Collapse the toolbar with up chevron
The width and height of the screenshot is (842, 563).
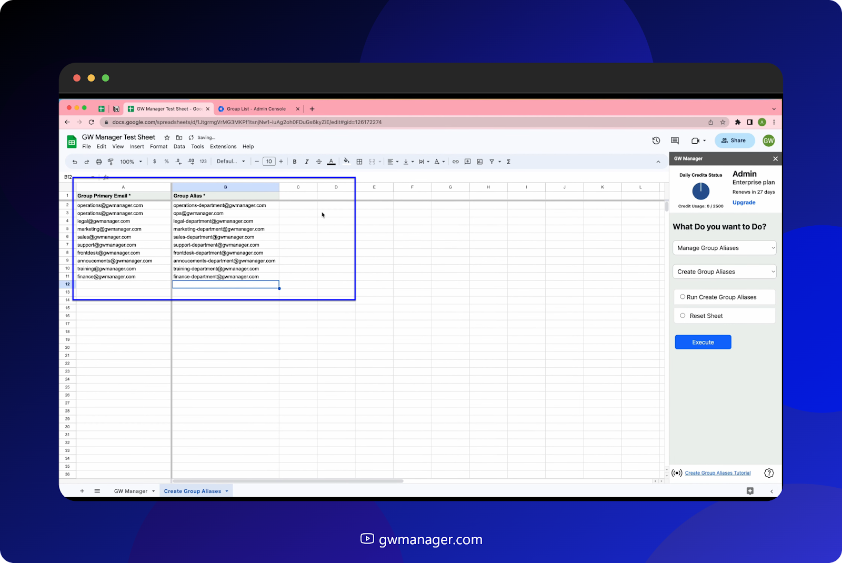pos(658,162)
